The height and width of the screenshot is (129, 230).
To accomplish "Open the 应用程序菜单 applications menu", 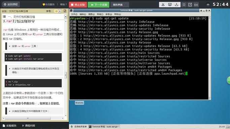I will [79, 127].
